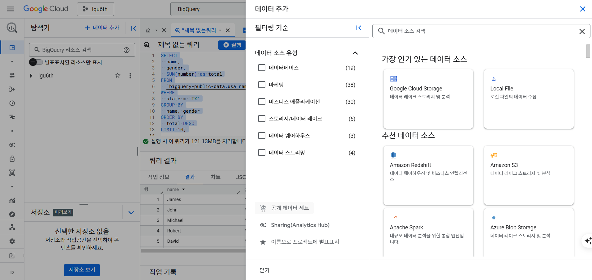
Task: Close the untitled query tab
Action: 228,30
